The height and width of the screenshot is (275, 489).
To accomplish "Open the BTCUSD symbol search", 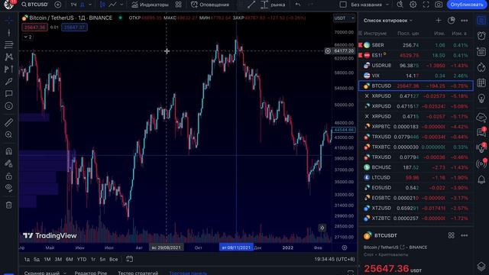I will click(x=34, y=5).
